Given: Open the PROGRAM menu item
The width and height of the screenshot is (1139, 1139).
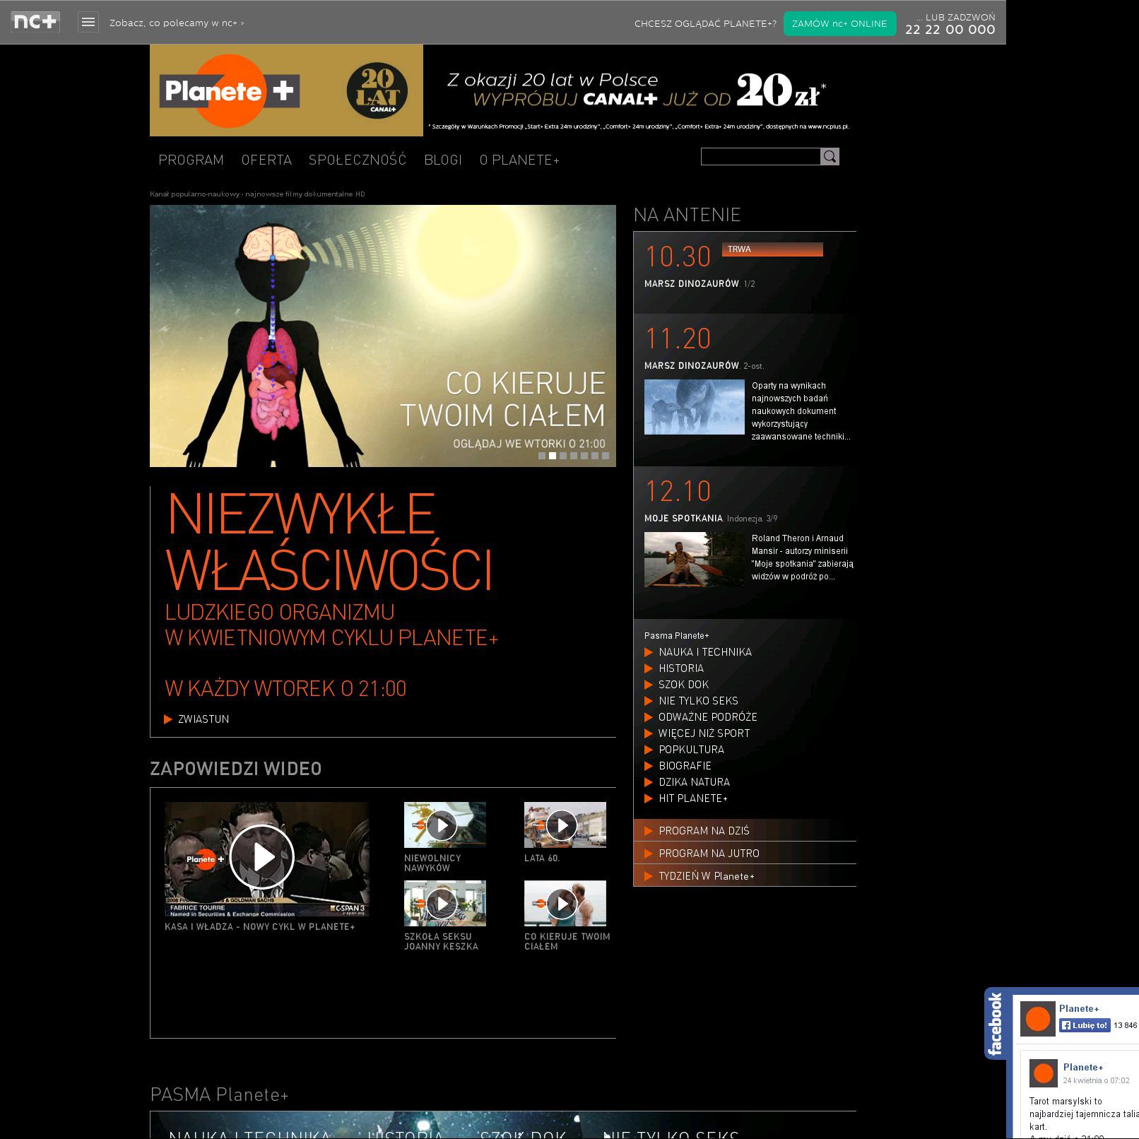Looking at the screenshot, I should pyautogui.click(x=191, y=160).
